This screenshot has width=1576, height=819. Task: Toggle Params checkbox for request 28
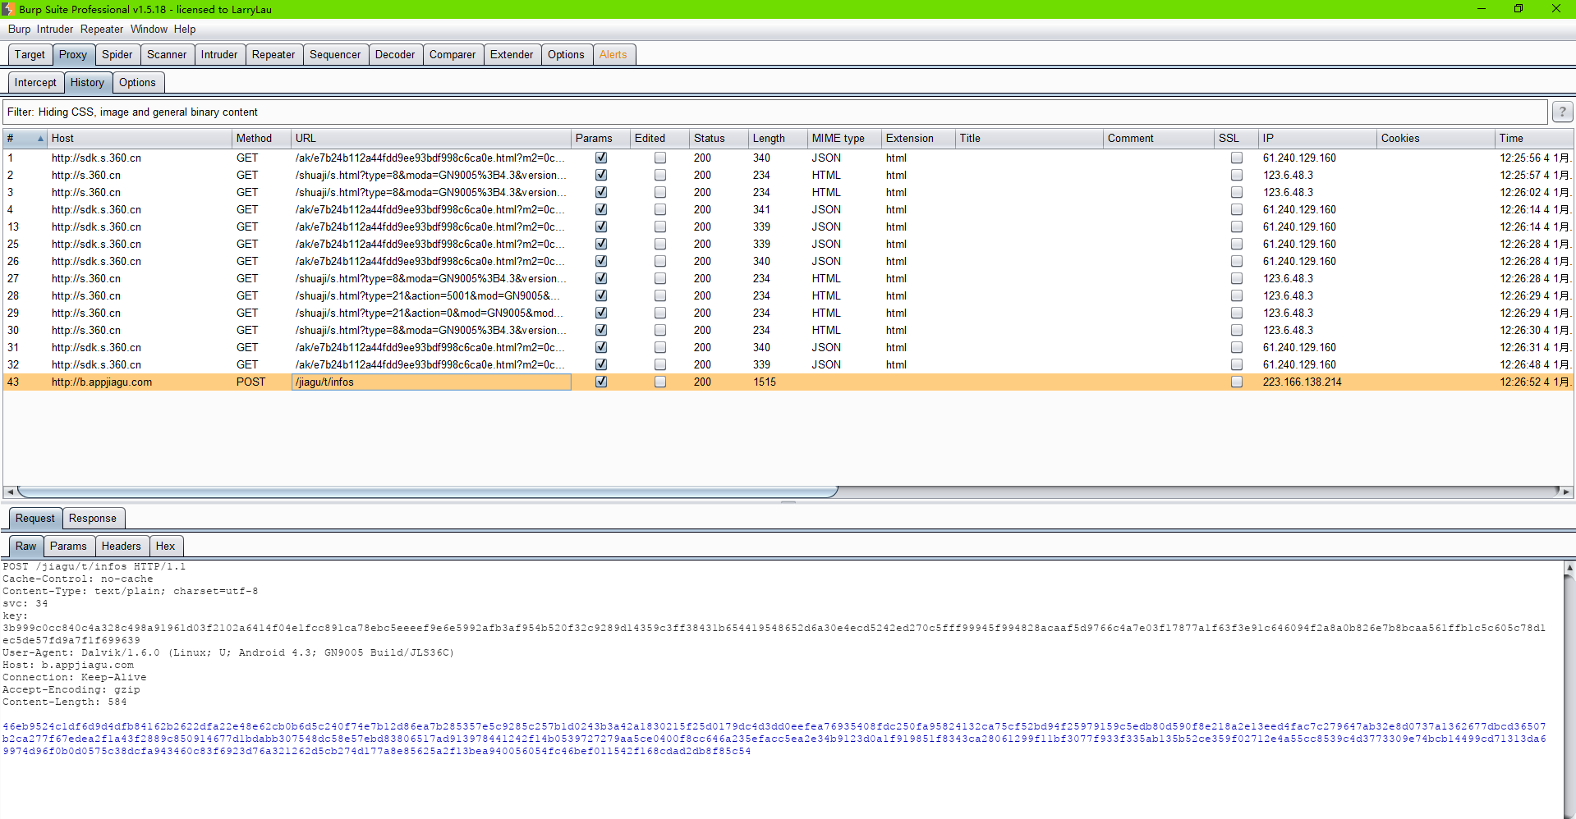601,295
